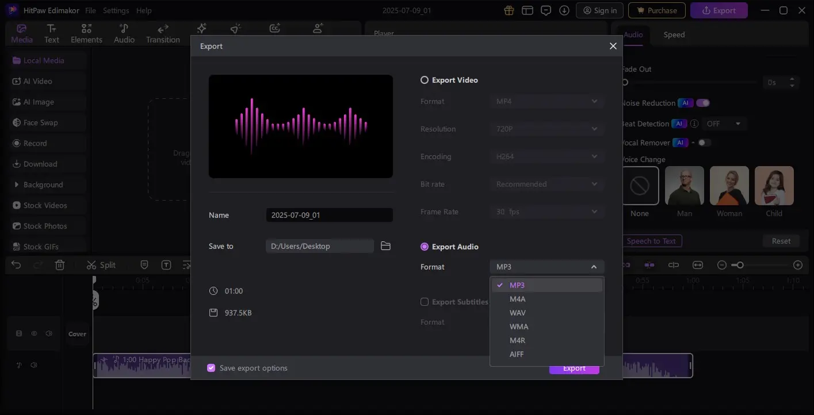The width and height of the screenshot is (814, 415).
Task: Click the Purchase button
Action: pos(656,10)
